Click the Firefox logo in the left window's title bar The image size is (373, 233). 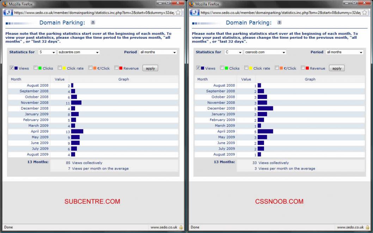tap(5, 4)
